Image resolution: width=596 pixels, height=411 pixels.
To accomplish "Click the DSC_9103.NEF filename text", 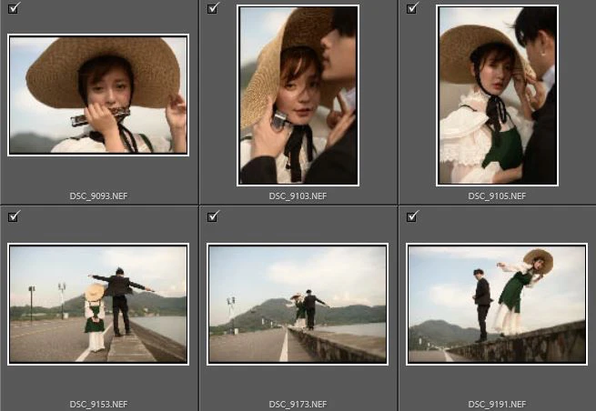I will click(x=298, y=195).
